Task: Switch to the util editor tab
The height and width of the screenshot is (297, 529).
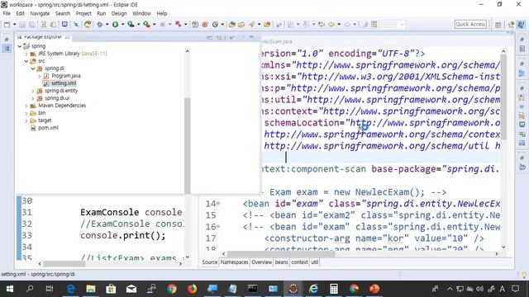Action: click(314, 262)
